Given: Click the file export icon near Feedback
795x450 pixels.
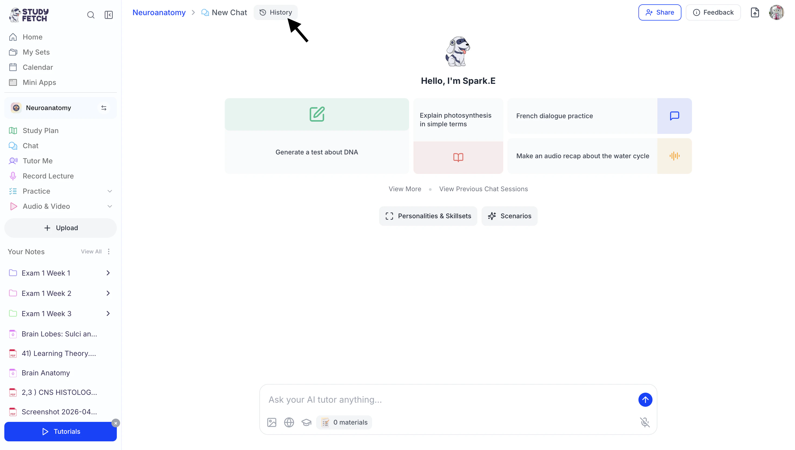Looking at the screenshot, I should (754, 12).
